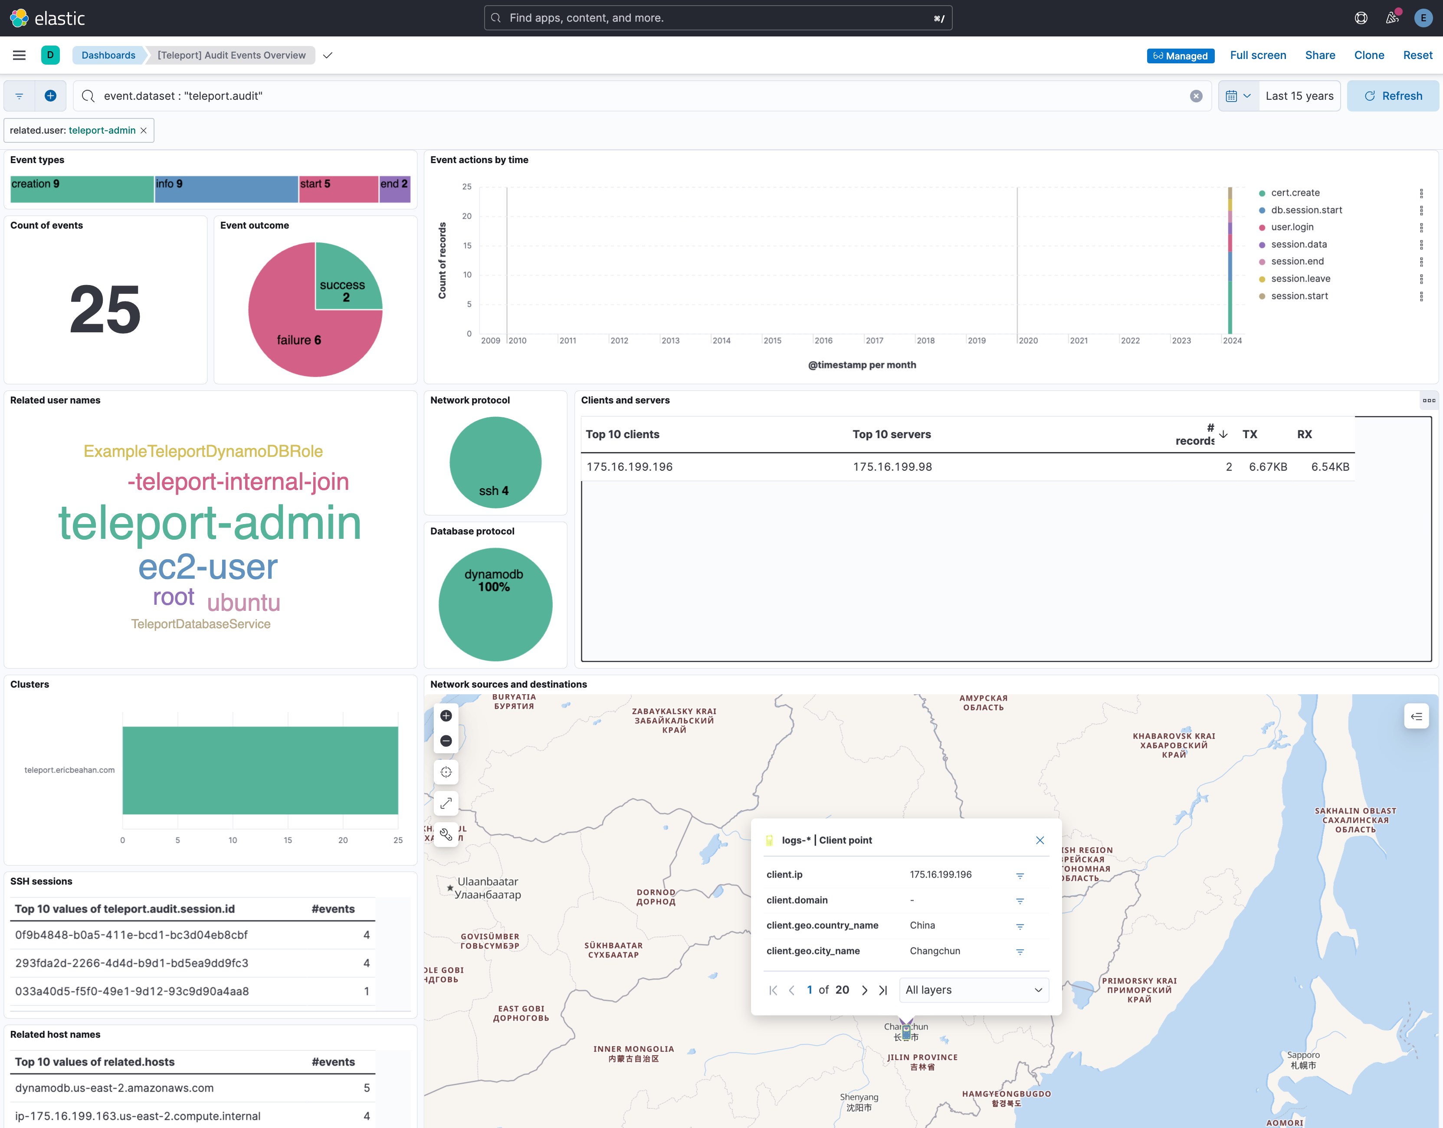Select ec2-user in tag cloud

pos(207,567)
